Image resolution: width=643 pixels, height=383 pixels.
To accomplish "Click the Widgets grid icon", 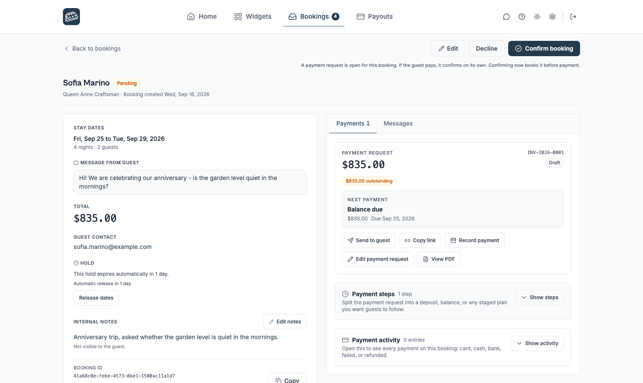I will (238, 17).
